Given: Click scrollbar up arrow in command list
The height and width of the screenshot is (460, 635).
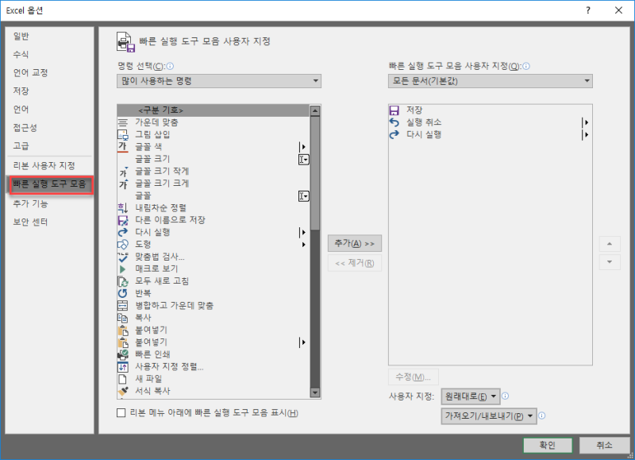Looking at the screenshot, I should coord(315,110).
